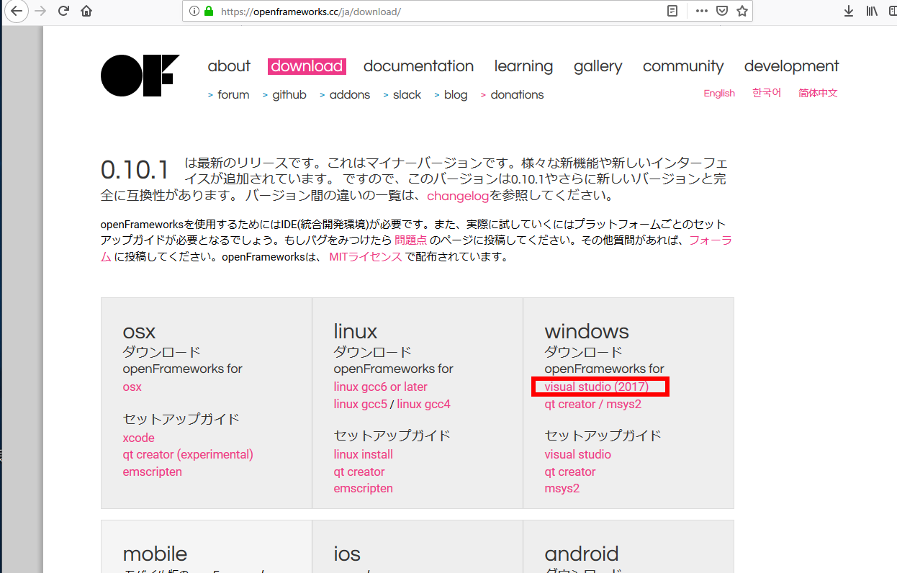Open the xcode setup guide
This screenshot has height=573, width=897.
[x=139, y=438]
